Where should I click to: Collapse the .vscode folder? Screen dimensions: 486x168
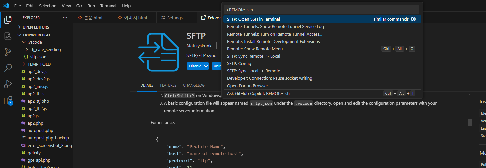pyautogui.click(x=35, y=42)
